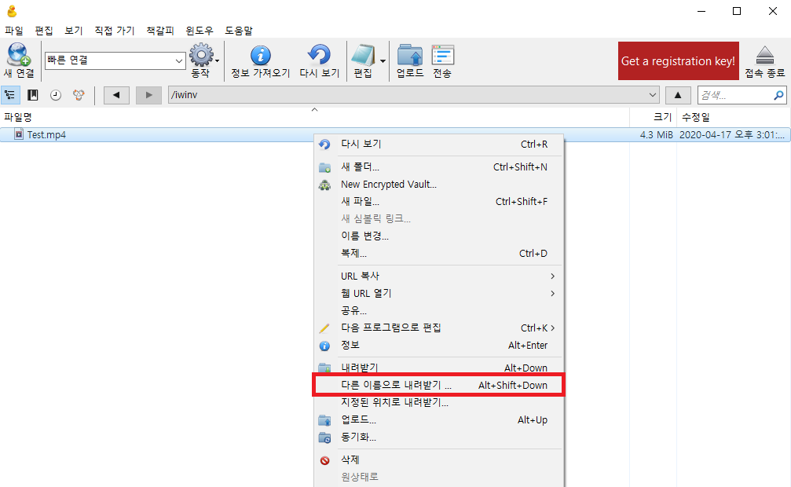This screenshot has height=487, width=791.
Task: Choose New Encrypted Vault... in context menu
Action: click(438, 185)
